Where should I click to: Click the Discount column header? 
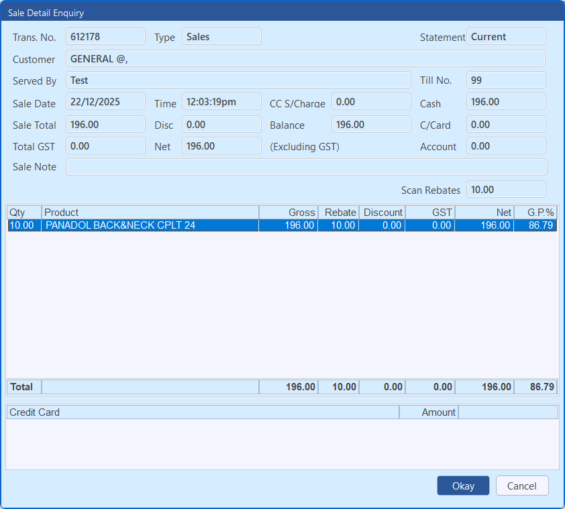382,213
